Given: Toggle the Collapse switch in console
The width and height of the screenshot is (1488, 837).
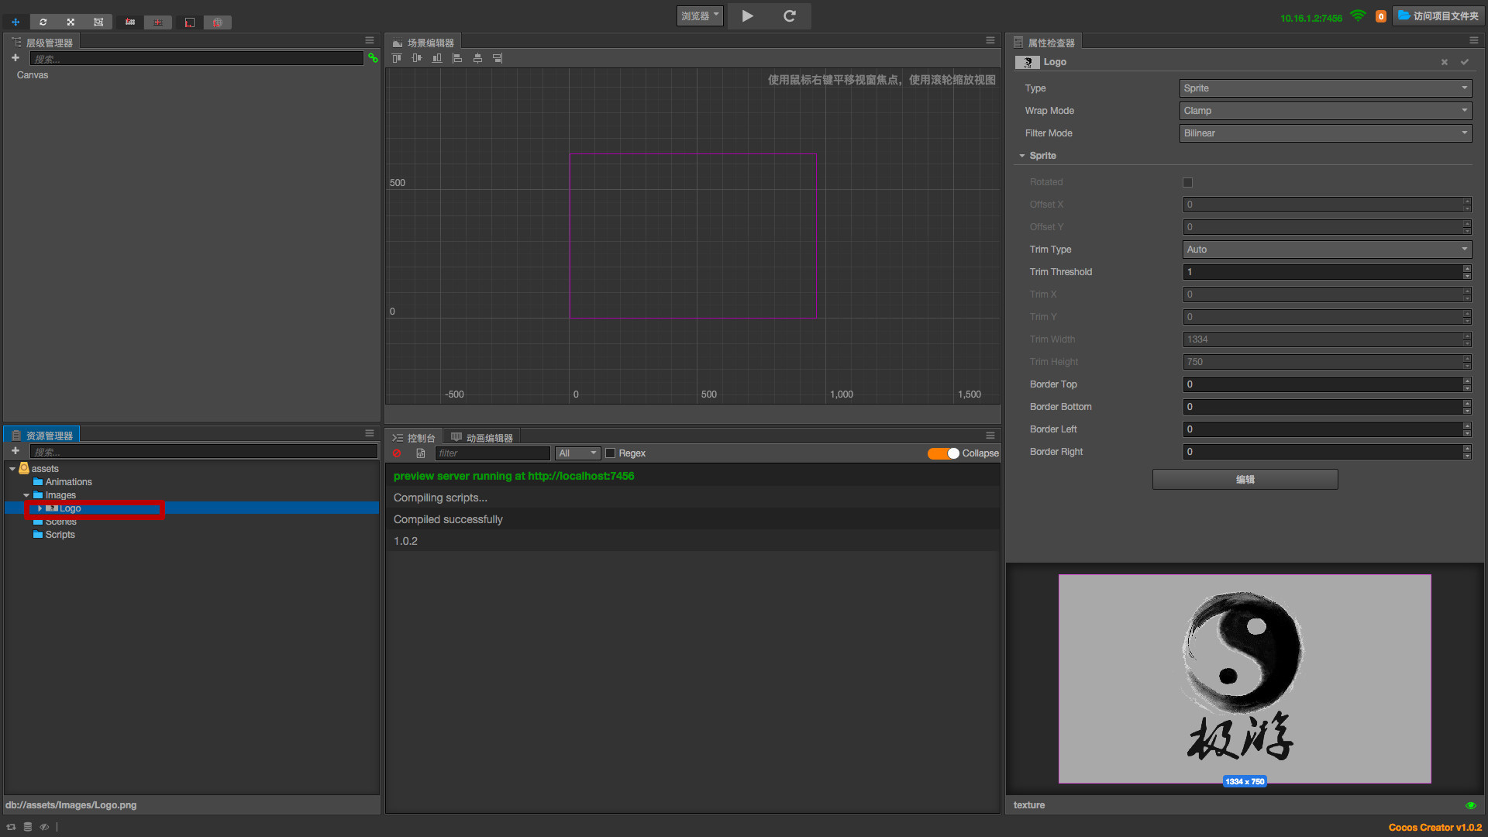Looking at the screenshot, I should pos(943,453).
